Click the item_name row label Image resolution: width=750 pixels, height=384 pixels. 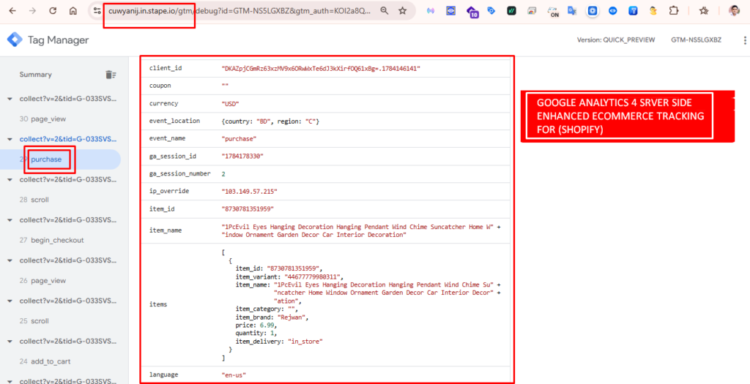pos(165,230)
